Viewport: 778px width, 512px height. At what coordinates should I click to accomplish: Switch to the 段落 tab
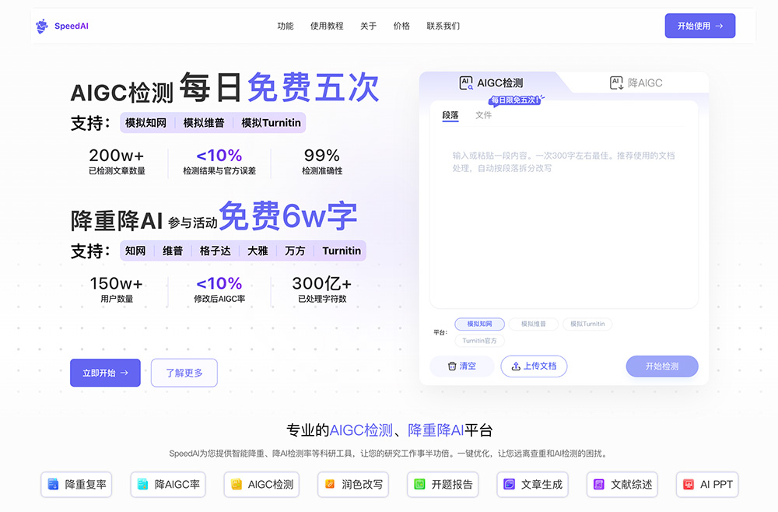pos(450,115)
